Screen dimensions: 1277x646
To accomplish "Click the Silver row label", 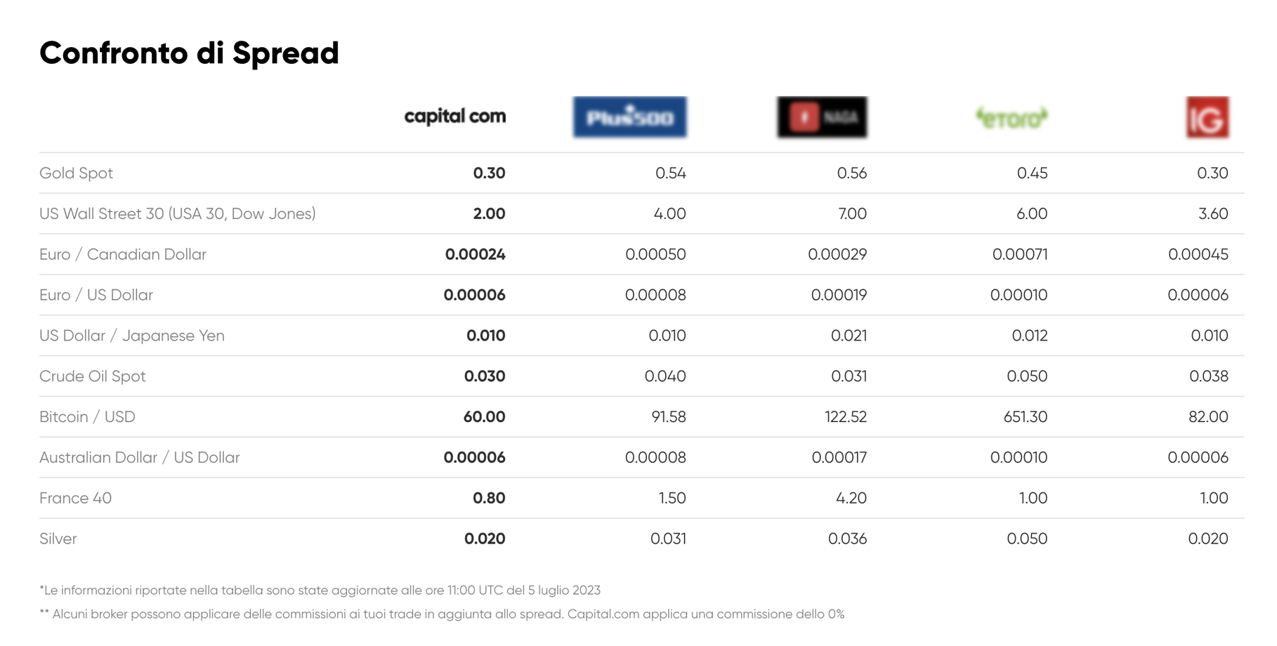I will click(x=58, y=539).
